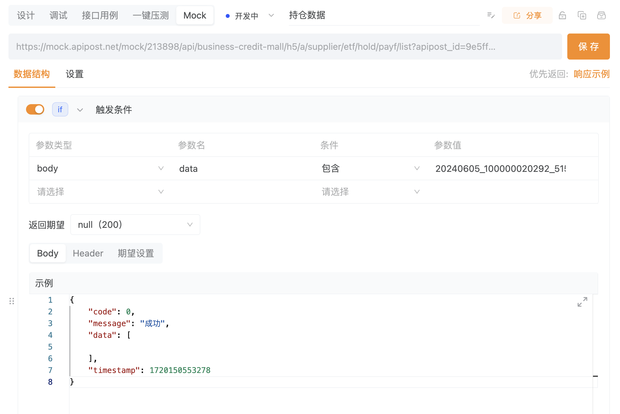The width and height of the screenshot is (620, 414).
Task: Select the 数据结构 tab
Action: [32, 74]
